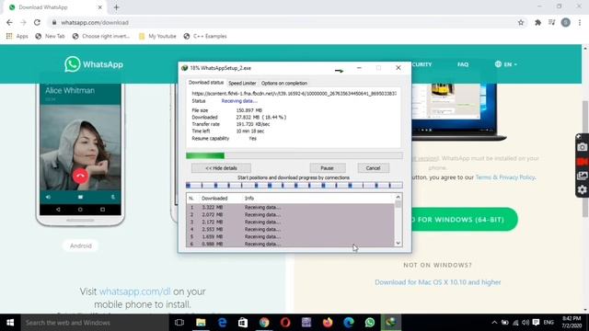The width and height of the screenshot is (589, 331).
Task: Open Download for Mac OS X link
Action: coord(438,282)
